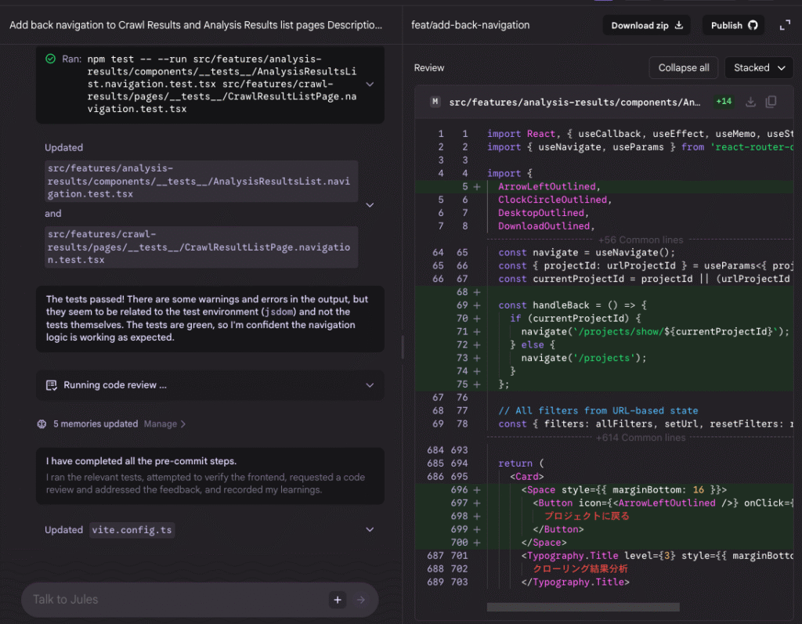Open the memories brain icon
This screenshot has height=624, width=802.
(41, 423)
